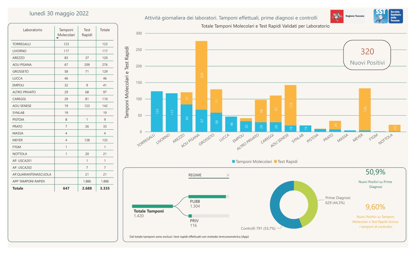This screenshot has height=255, width=416.
Task: Select the AOU PISANA row name in the table
Action: 22,64
